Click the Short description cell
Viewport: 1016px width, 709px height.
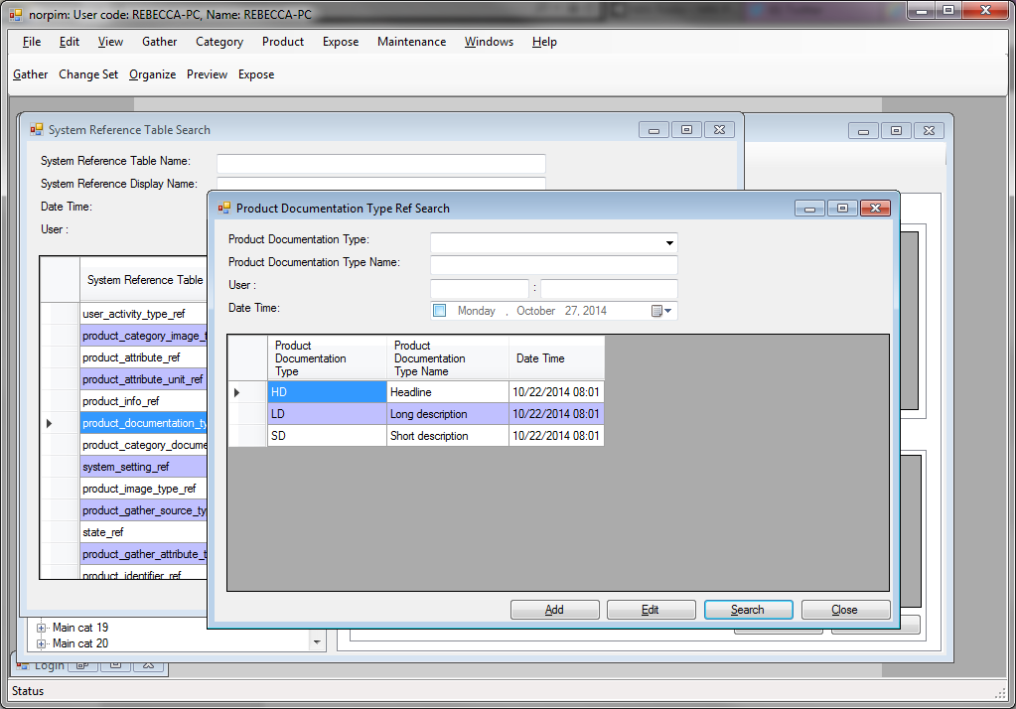447,436
